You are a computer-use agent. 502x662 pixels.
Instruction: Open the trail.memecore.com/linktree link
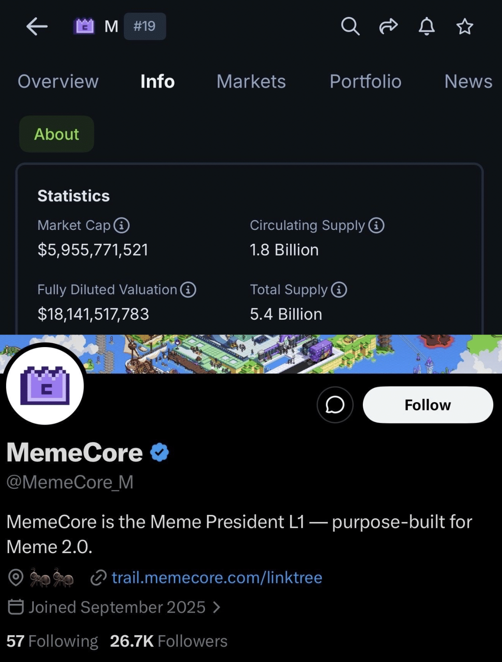coord(217,578)
